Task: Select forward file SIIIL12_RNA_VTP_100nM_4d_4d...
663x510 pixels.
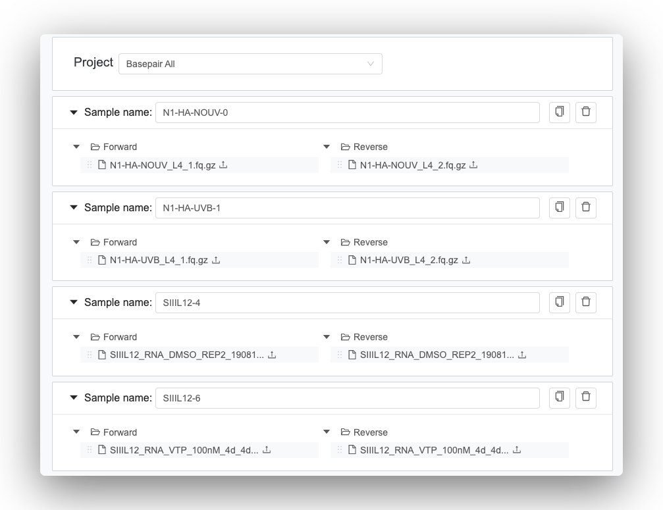Action: coord(184,450)
